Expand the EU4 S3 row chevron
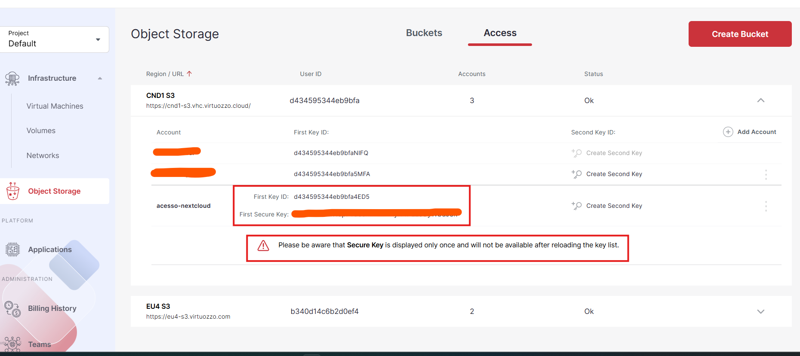The width and height of the screenshot is (800, 356). 760,312
